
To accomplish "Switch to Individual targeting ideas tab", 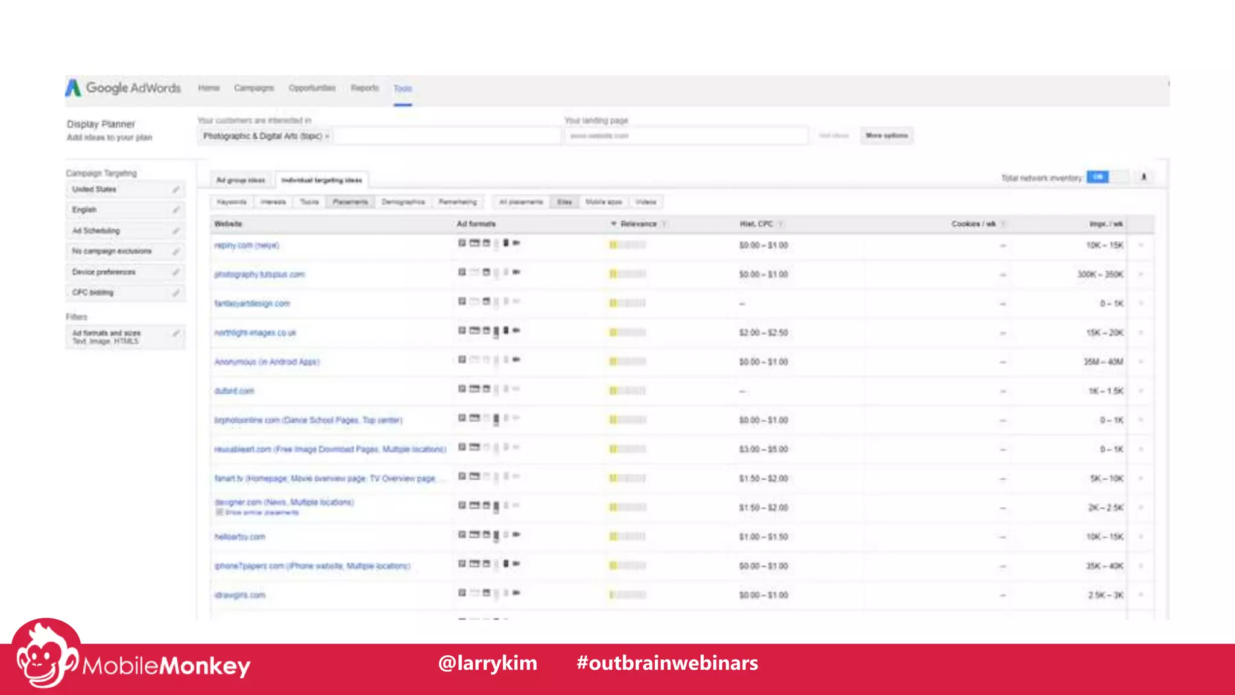I will [x=322, y=180].
